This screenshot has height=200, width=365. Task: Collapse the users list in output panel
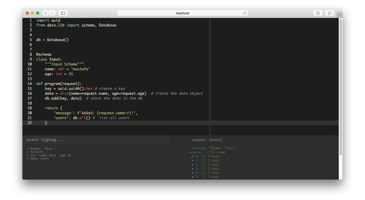(x=191, y=152)
